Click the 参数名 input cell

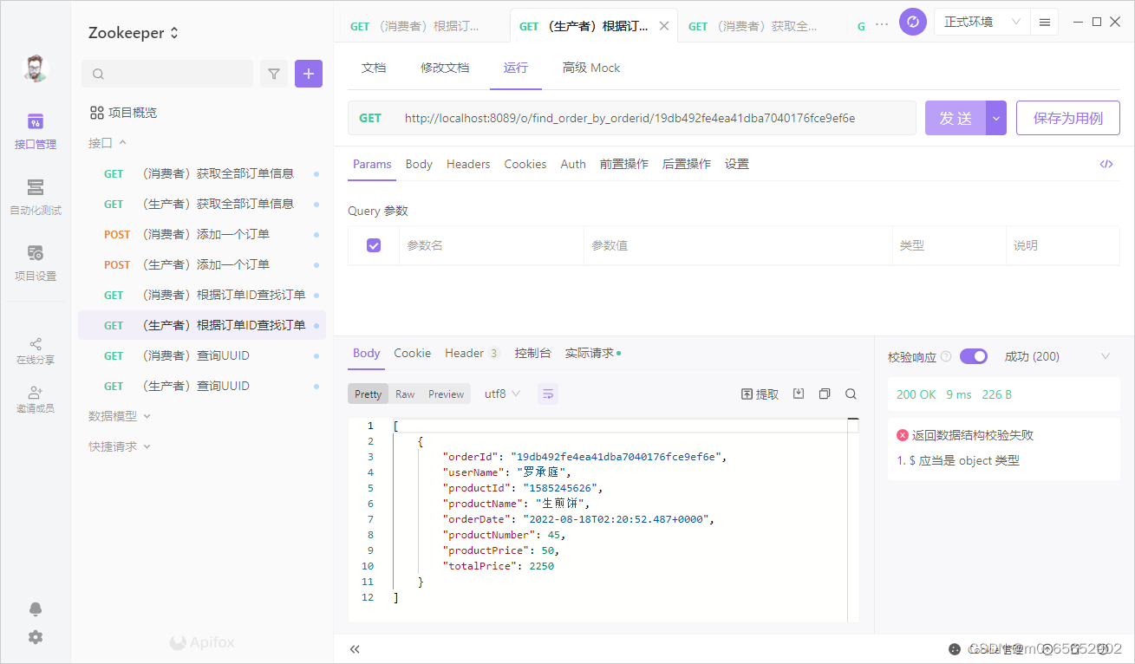492,245
